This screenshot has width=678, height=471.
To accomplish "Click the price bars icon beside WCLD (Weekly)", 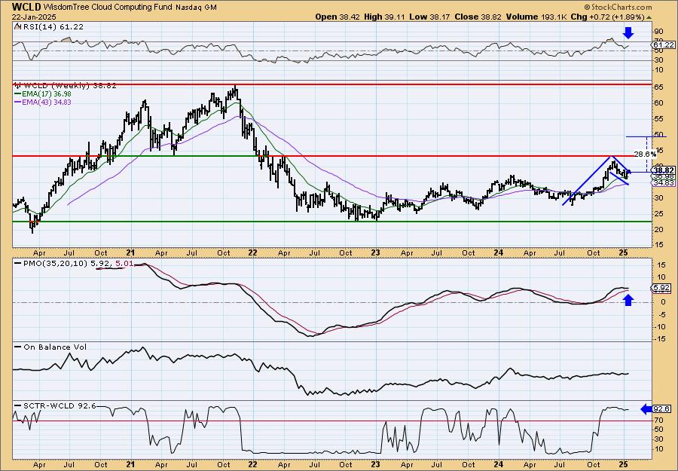I will 17,86.
